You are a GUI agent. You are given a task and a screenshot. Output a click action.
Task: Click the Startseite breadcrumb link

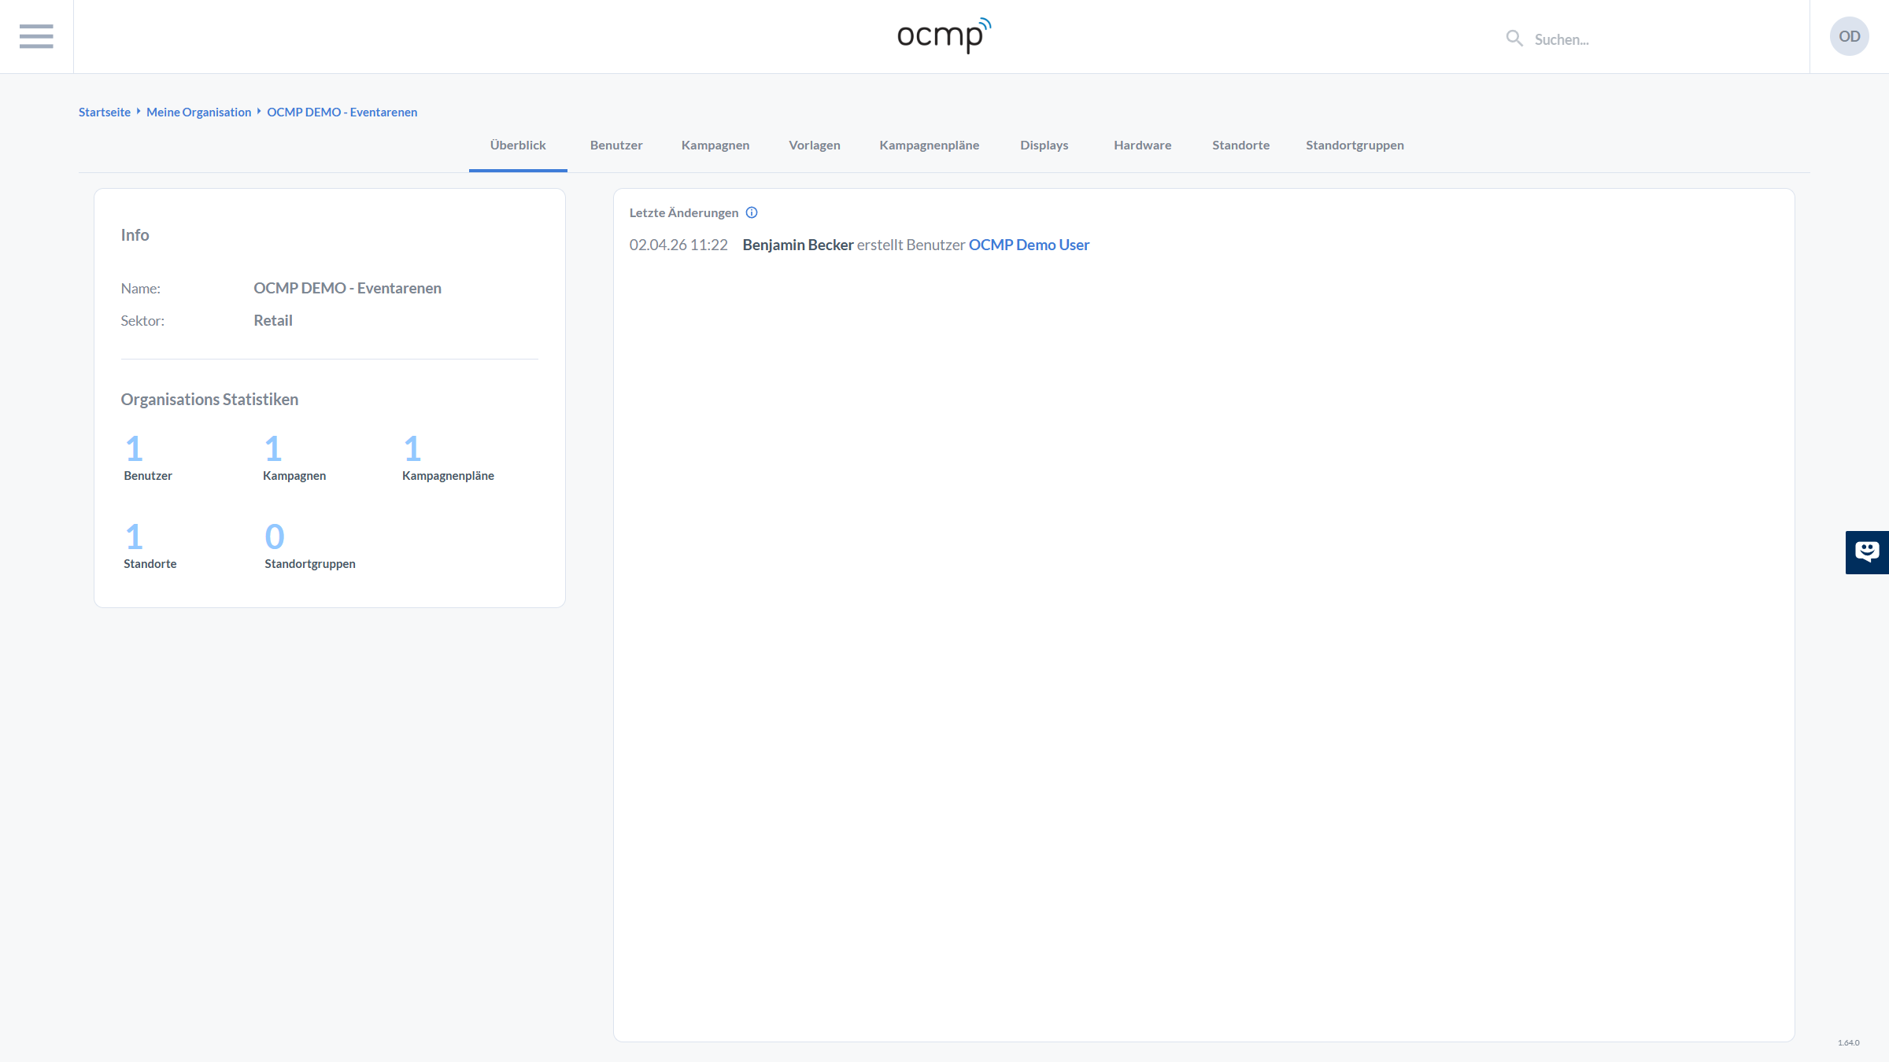coord(105,112)
